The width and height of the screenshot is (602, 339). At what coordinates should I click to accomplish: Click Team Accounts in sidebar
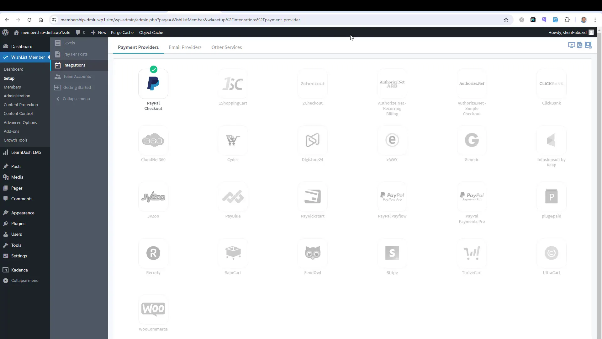coord(77,76)
